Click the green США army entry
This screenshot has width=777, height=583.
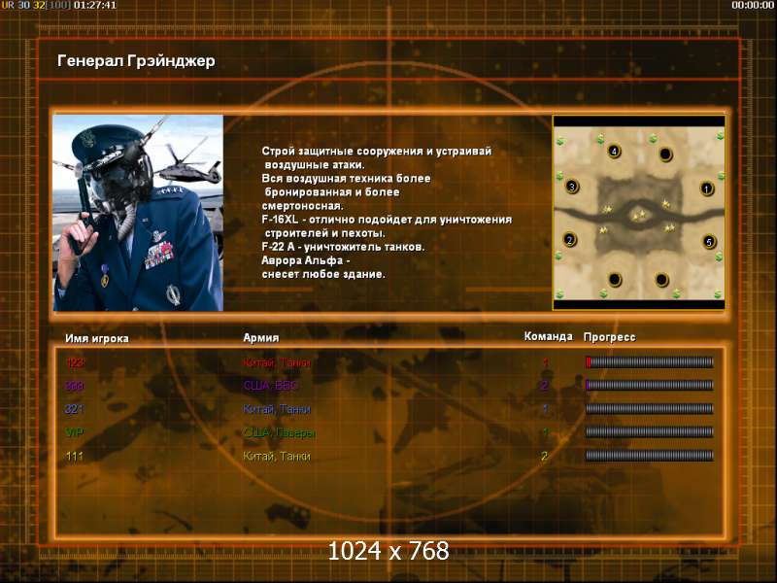point(280,432)
